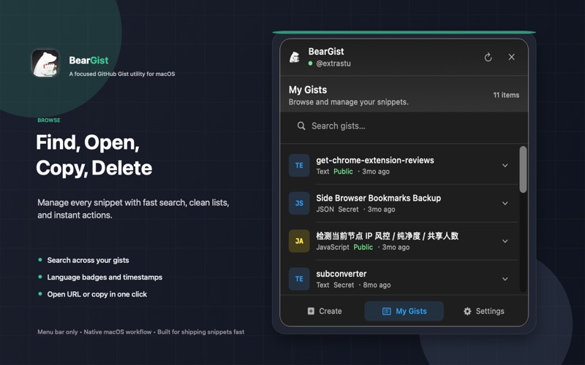The height and width of the screenshot is (365, 585).
Task: Click the TE badge beside subconverter
Action: (x=299, y=279)
